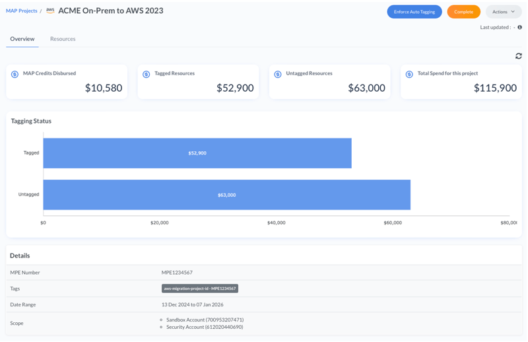Click the $10,580 MAP credits value

point(104,88)
